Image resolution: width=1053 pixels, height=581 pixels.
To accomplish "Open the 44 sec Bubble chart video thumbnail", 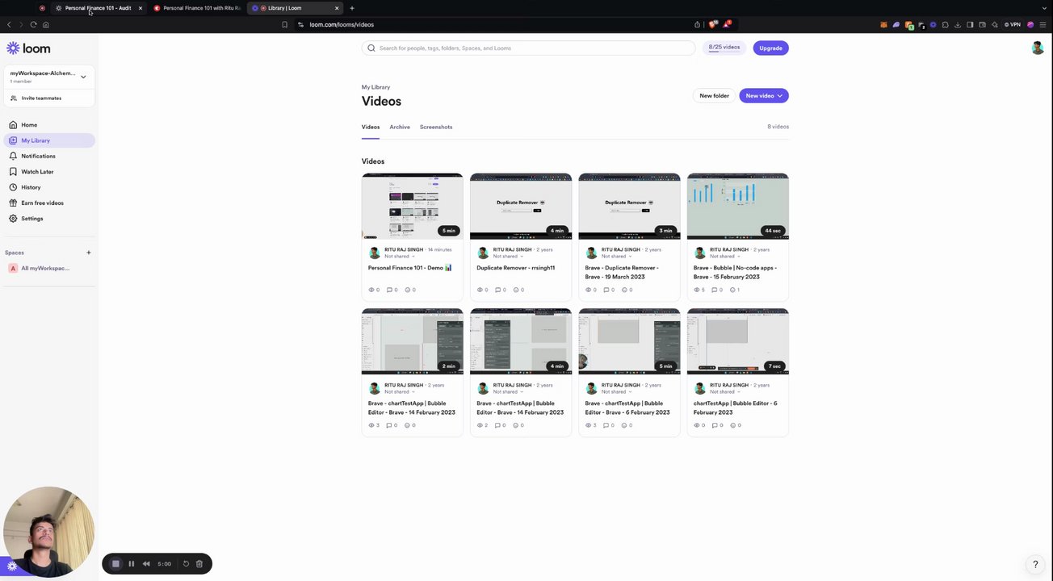I will click(738, 206).
